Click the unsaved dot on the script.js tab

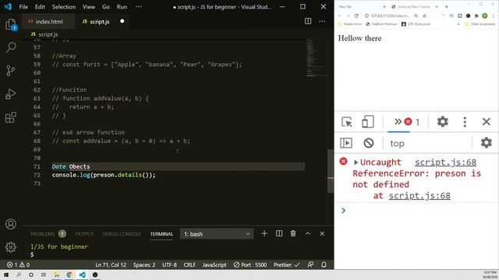[x=122, y=21]
